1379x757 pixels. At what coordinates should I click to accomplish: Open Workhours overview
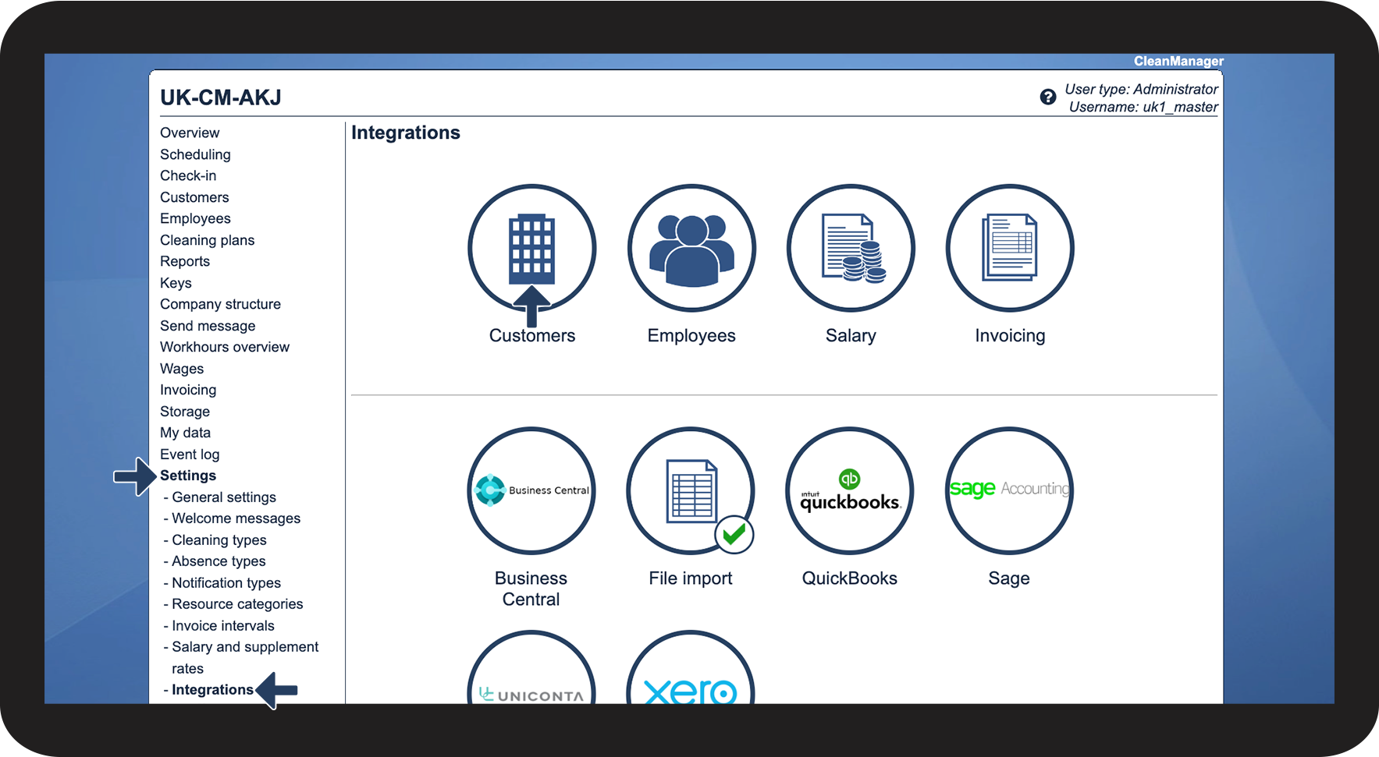225,347
